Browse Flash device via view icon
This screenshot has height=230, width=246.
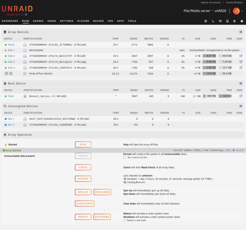pyautogui.click(x=241, y=96)
